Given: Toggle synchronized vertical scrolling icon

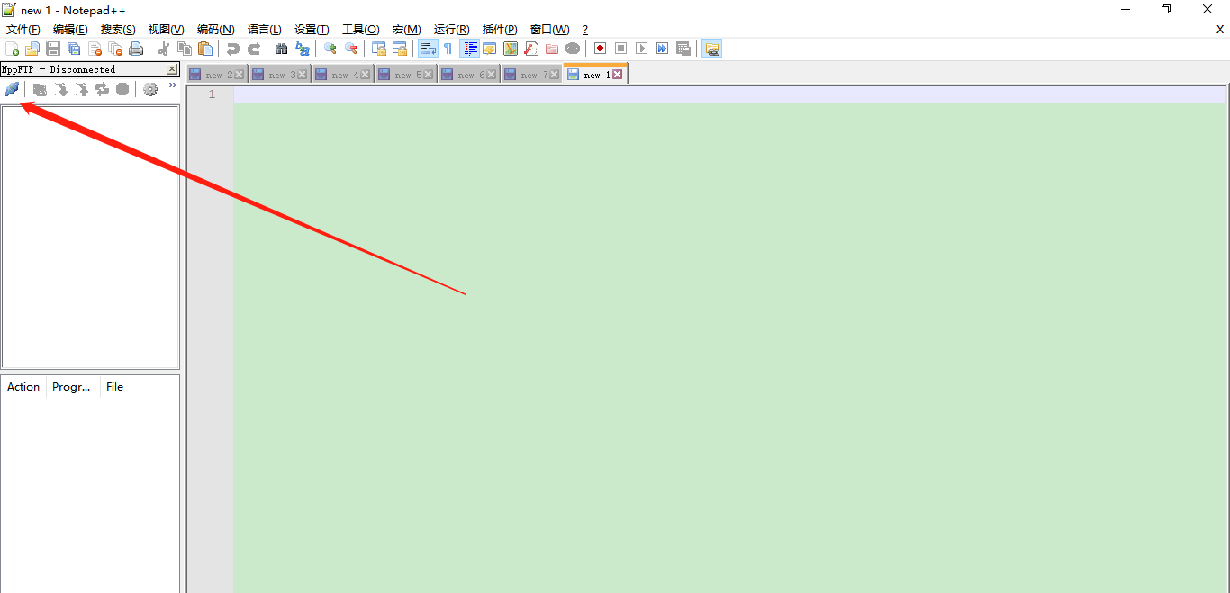Looking at the screenshot, I should click(379, 49).
